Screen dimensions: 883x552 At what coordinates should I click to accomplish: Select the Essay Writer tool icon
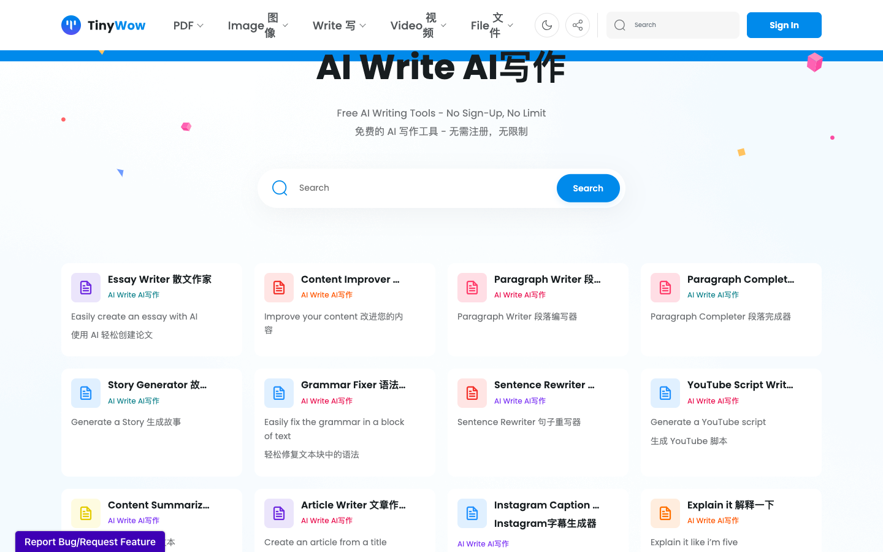[85, 287]
